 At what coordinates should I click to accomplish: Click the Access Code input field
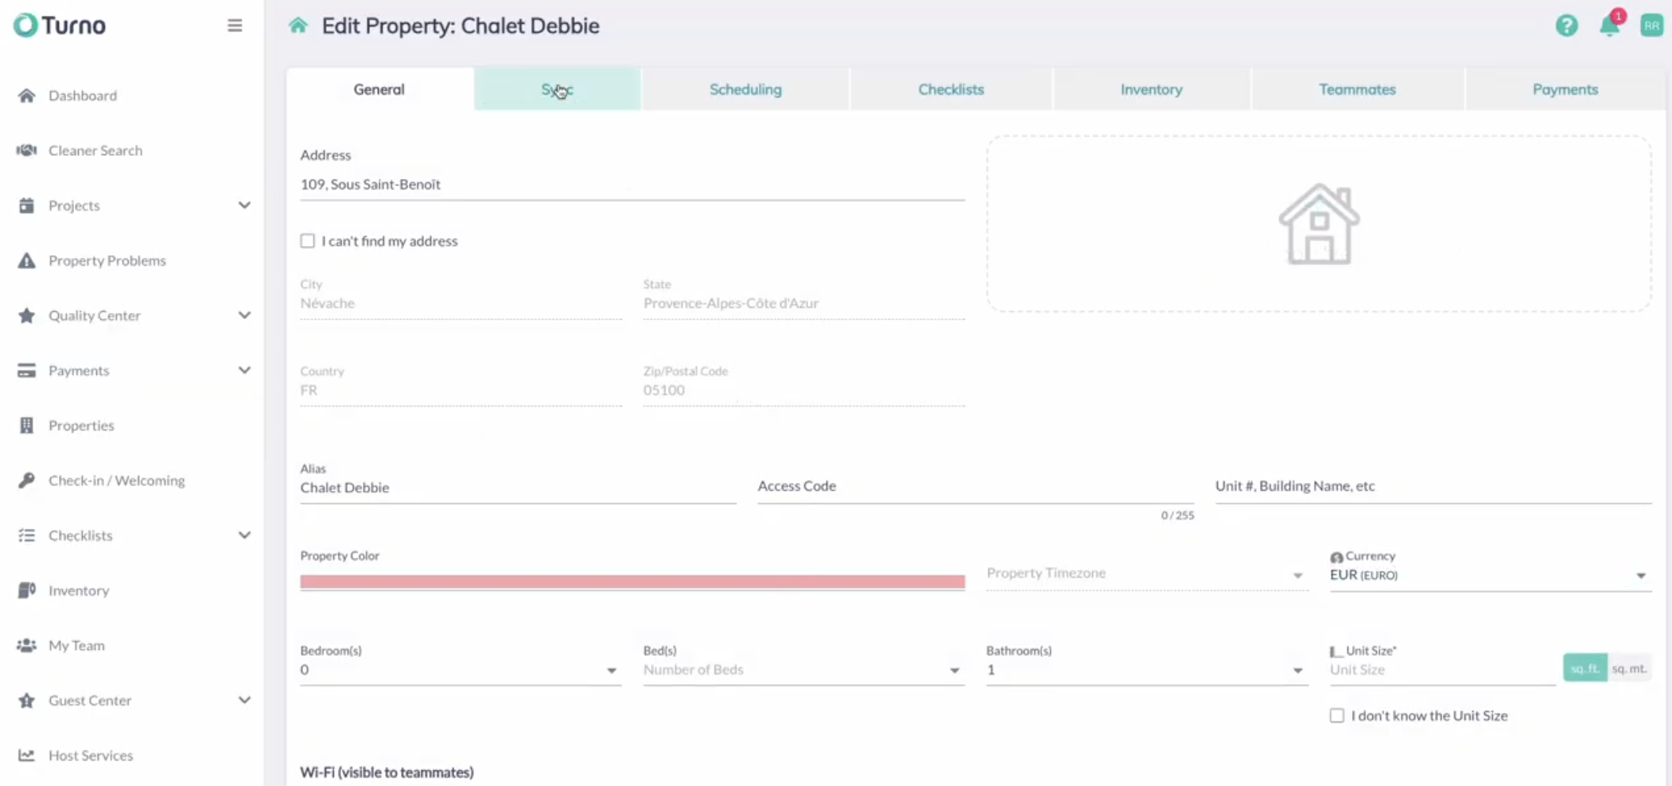[x=975, y=486]
